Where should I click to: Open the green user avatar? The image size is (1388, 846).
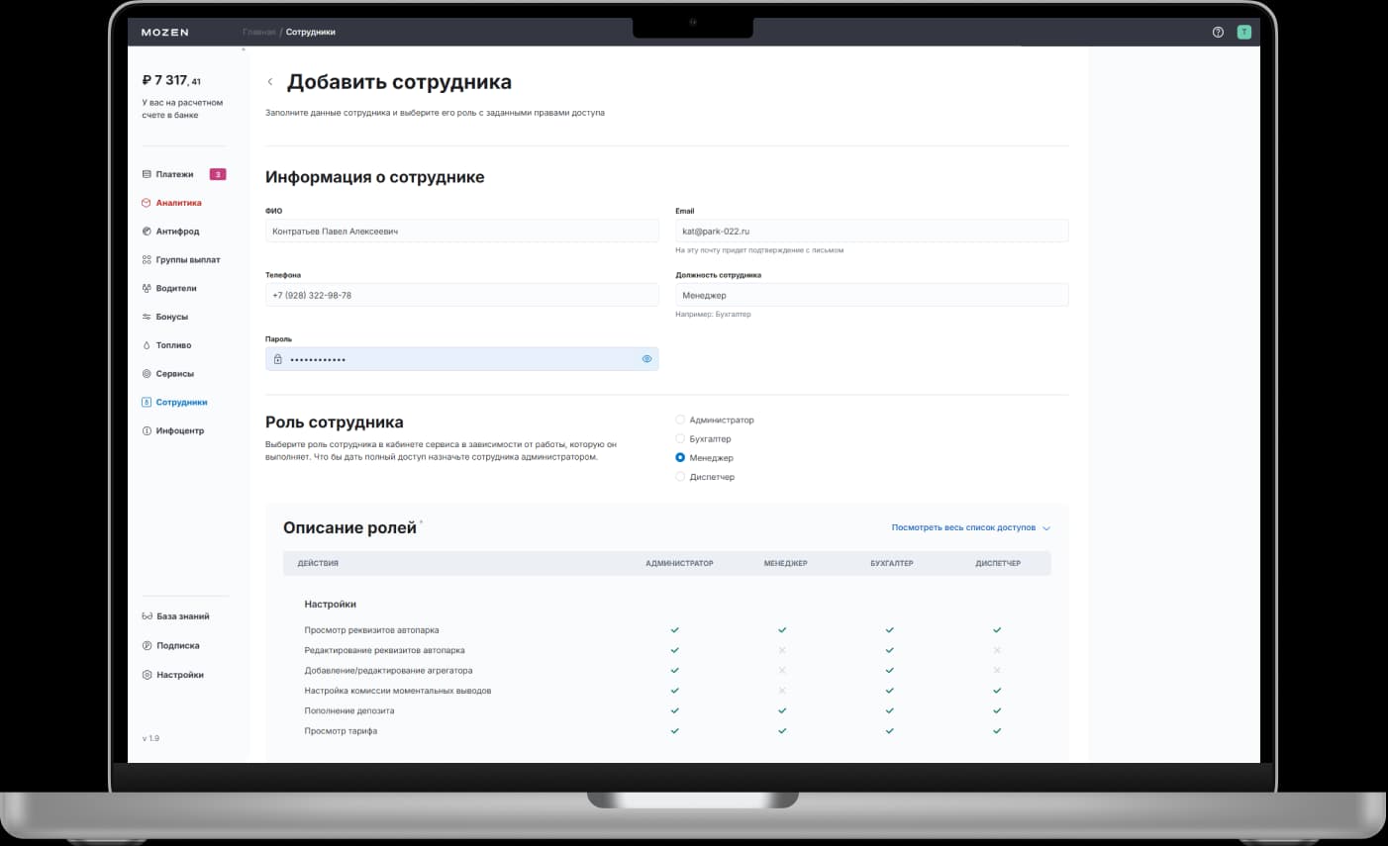point(1244,32)
